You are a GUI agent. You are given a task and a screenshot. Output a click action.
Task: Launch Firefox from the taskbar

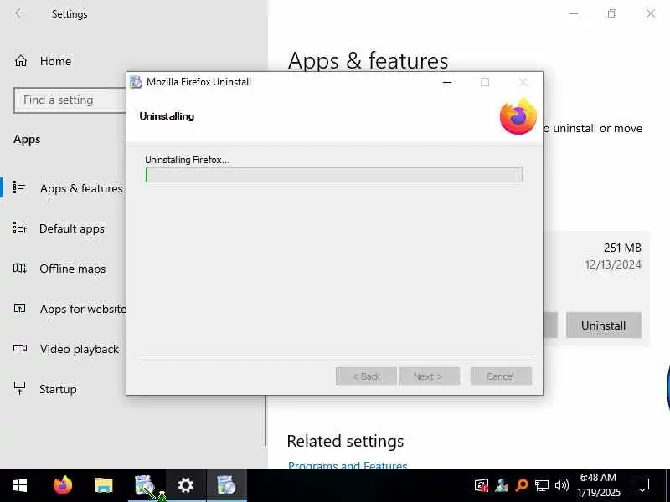(62, 485)
